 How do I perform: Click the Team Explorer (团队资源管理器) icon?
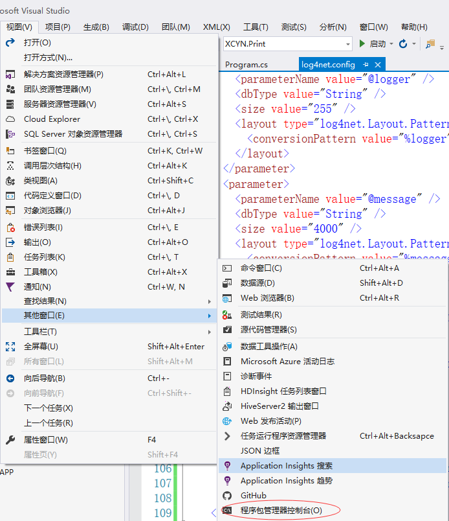pyautogui.click(x=10, y=89)
